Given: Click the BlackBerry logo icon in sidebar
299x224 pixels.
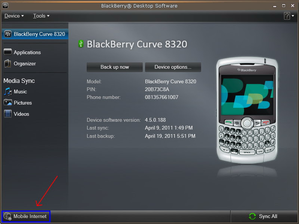Looking at the screenshot, I should point(8,34).
